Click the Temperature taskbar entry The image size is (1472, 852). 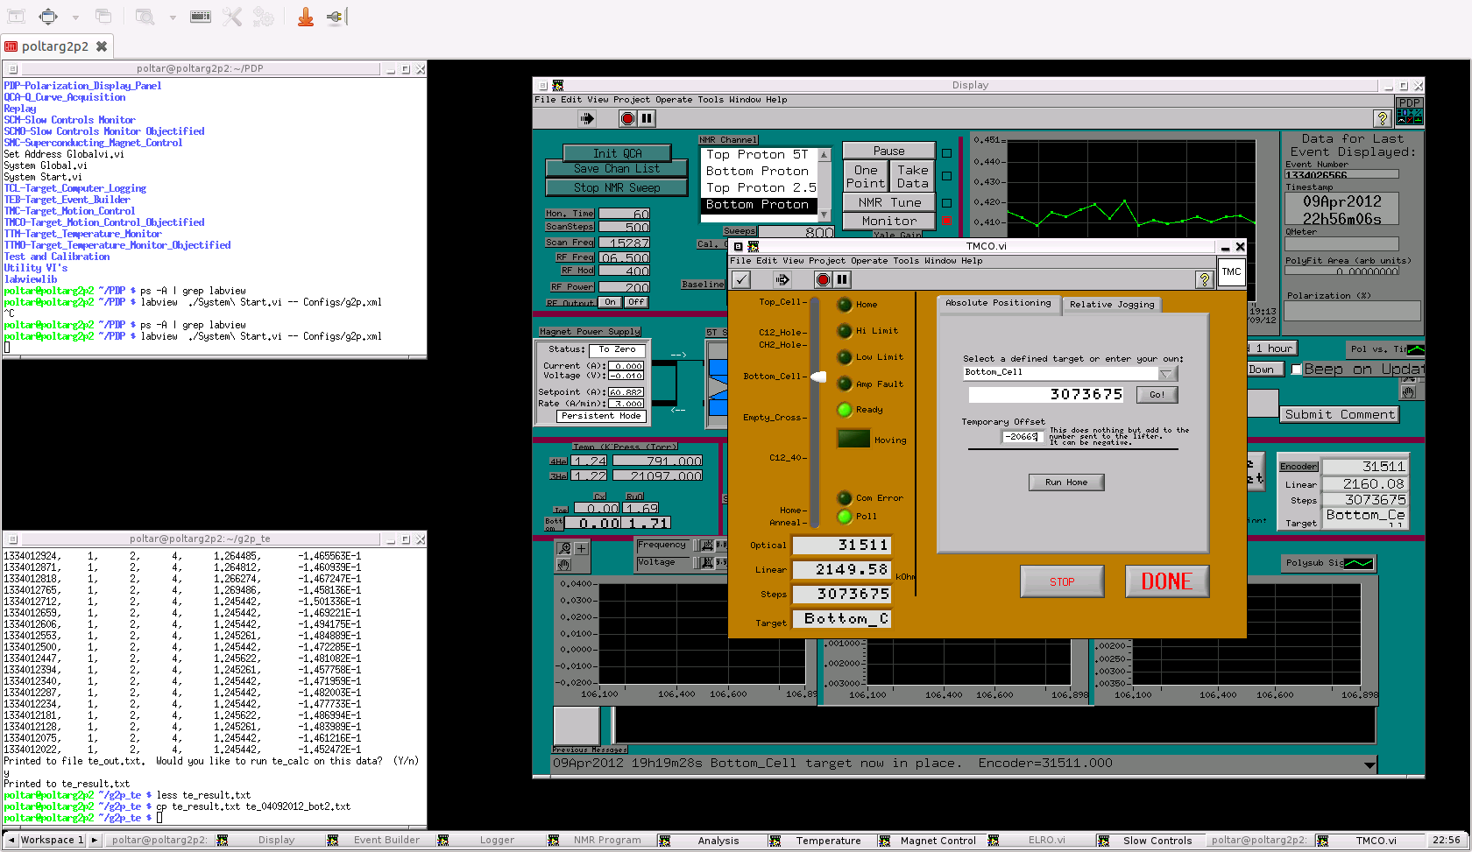tap(827, 841)
